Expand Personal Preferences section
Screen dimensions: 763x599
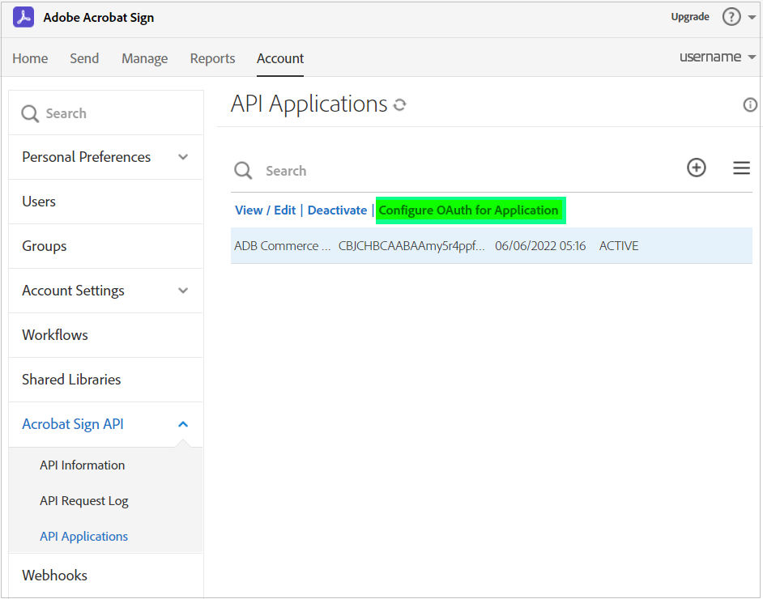pyautogui.click(x=183, y=157)
